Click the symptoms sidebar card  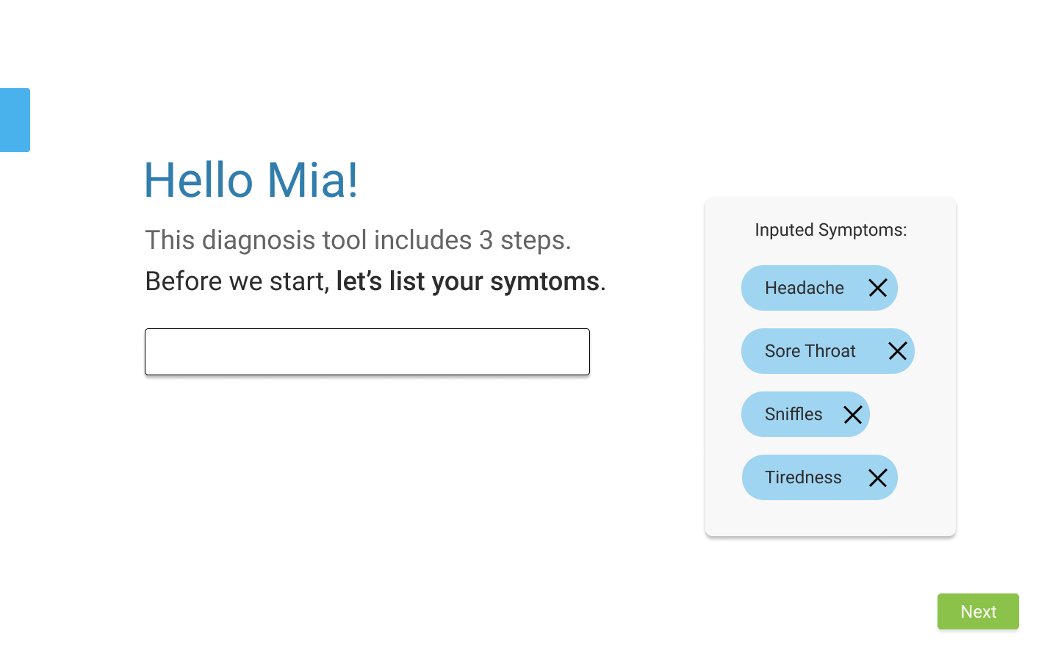point(830,521)
